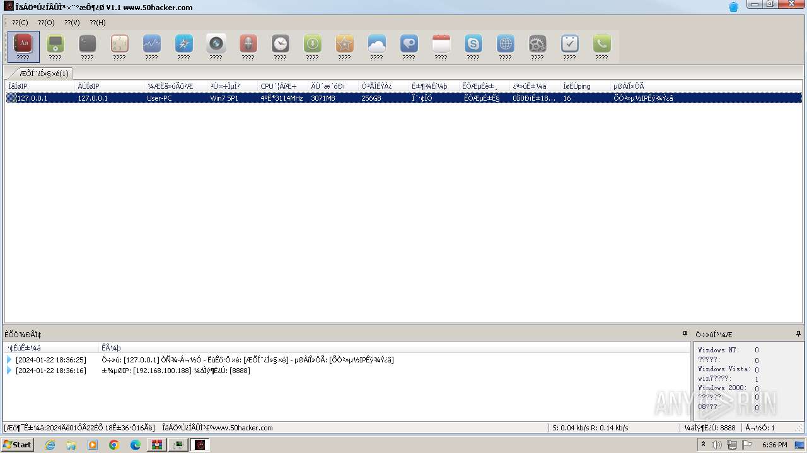Open the camera lens toolbar icon
The image size is (807, 453).
coord(216,47)
